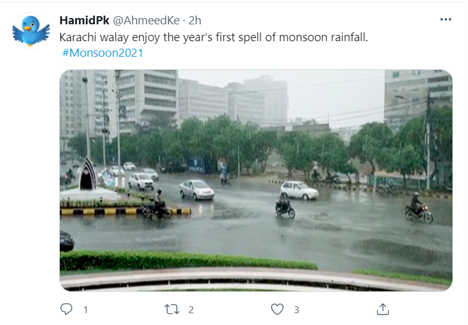Follow the #Monsoon2021 hashtag
The image size is (468, 325).
[x=103, y=53]
